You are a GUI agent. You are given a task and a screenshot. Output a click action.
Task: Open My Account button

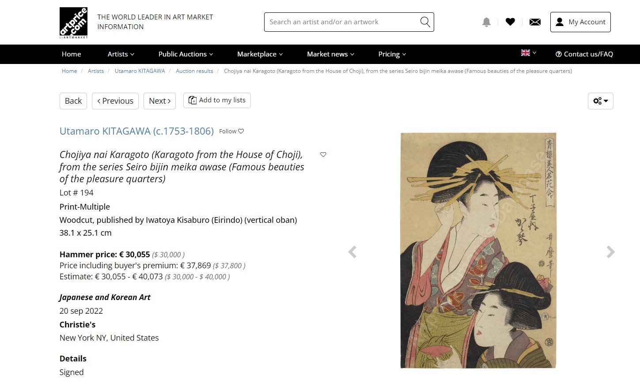point(580,22)
